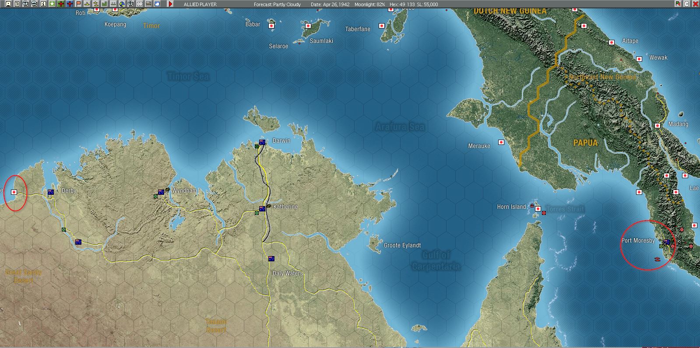Open the cloud weather toolbar icon
The image size is (700, 348).
157,4
